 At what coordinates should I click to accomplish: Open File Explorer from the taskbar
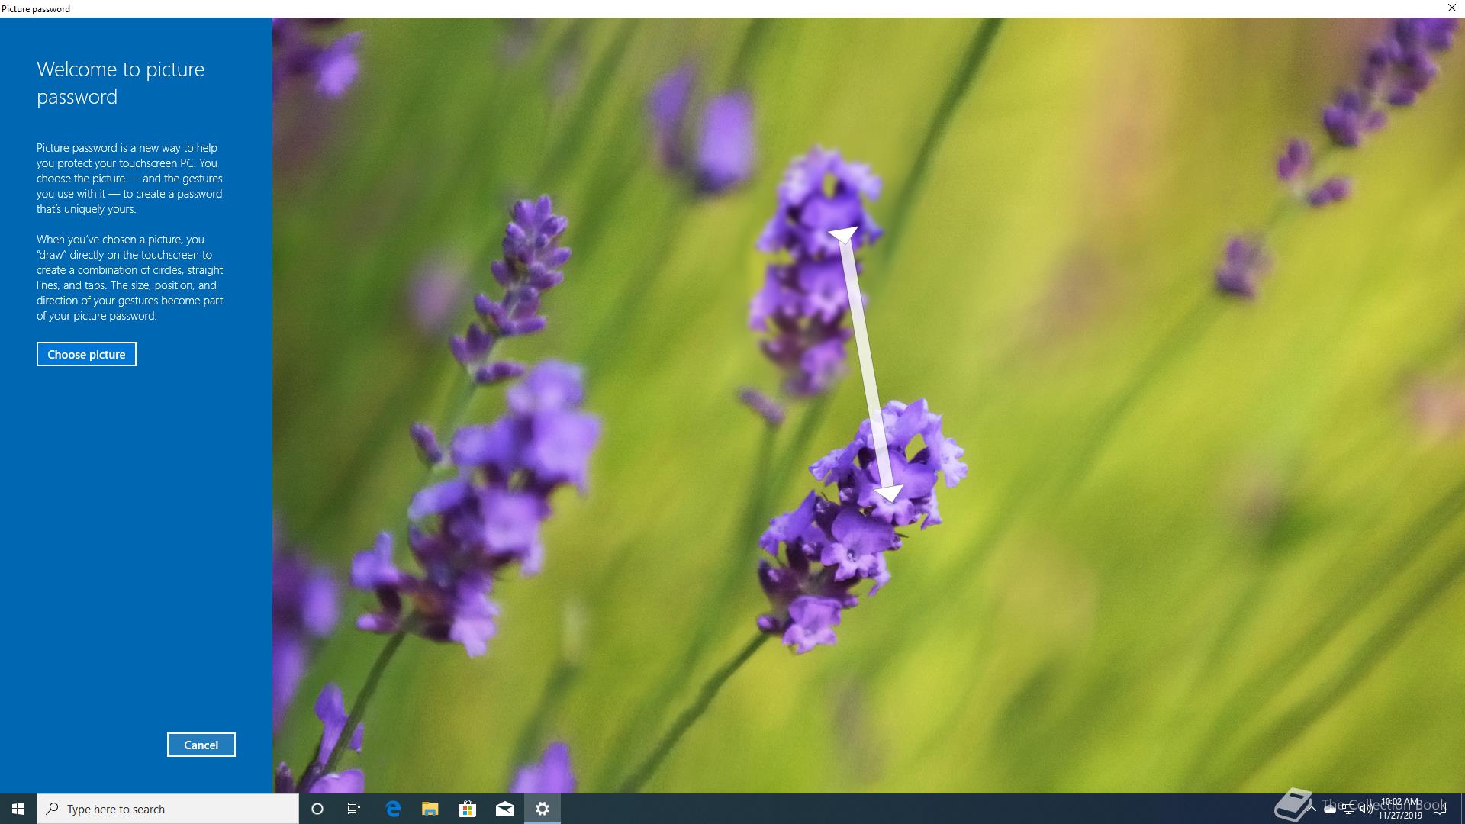tap(430, 809)
